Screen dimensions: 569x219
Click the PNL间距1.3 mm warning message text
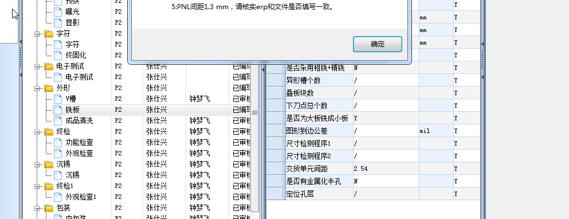pyautogui.click(x=252, y=6)
